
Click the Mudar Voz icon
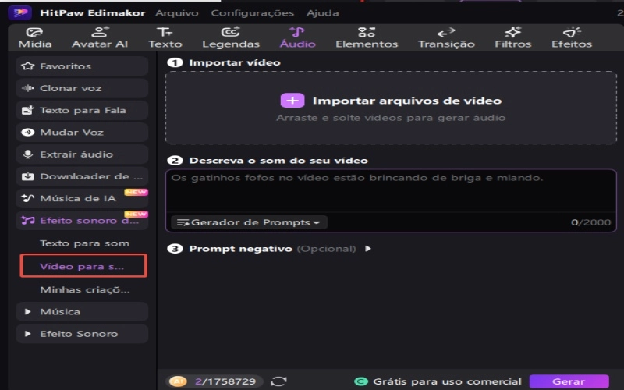pos(27,132)
